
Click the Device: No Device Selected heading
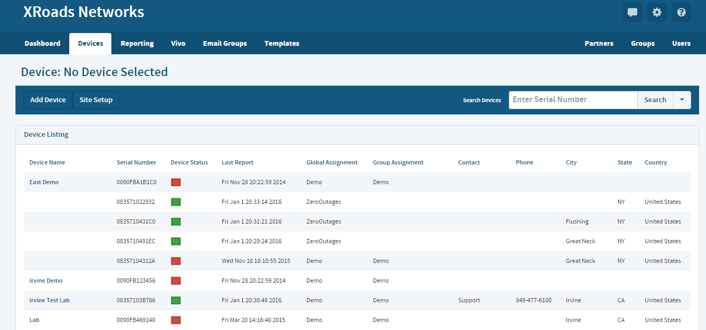tap(94, 72)
